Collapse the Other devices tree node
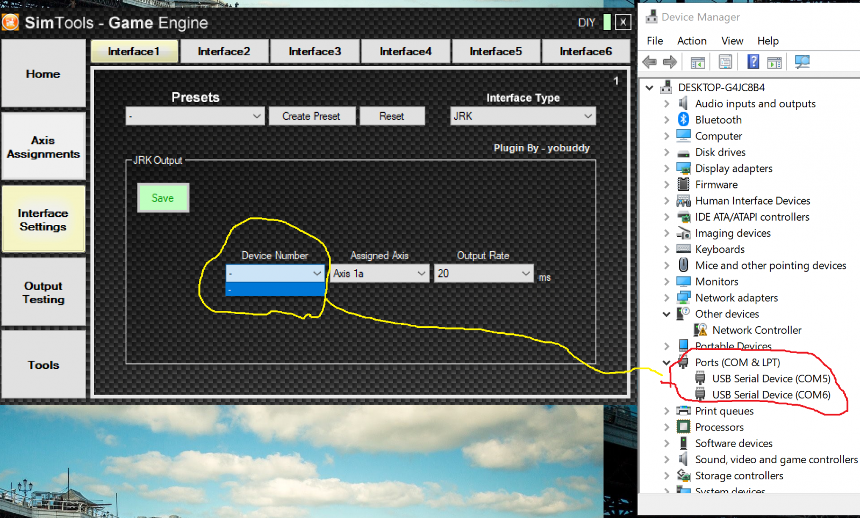860x518 pixels. pos(666,314)
